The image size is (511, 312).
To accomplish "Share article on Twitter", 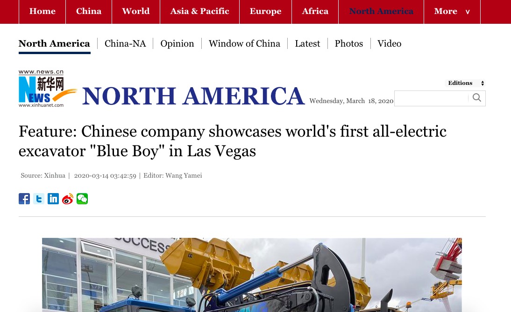I will 39,199.
